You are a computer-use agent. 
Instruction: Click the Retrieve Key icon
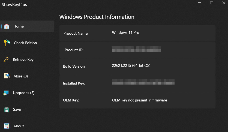[x=6, y=59]
